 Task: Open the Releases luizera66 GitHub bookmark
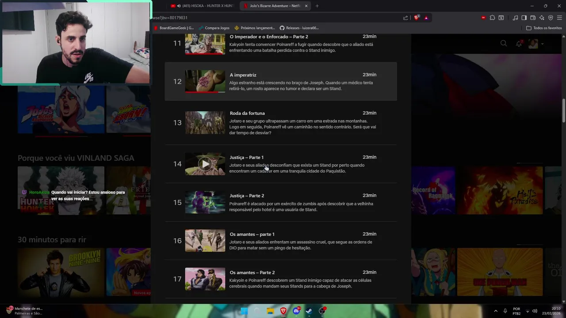click(299, 28)
